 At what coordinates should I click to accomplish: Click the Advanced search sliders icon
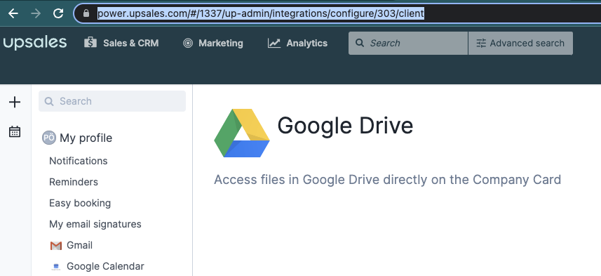coord(481,43)
